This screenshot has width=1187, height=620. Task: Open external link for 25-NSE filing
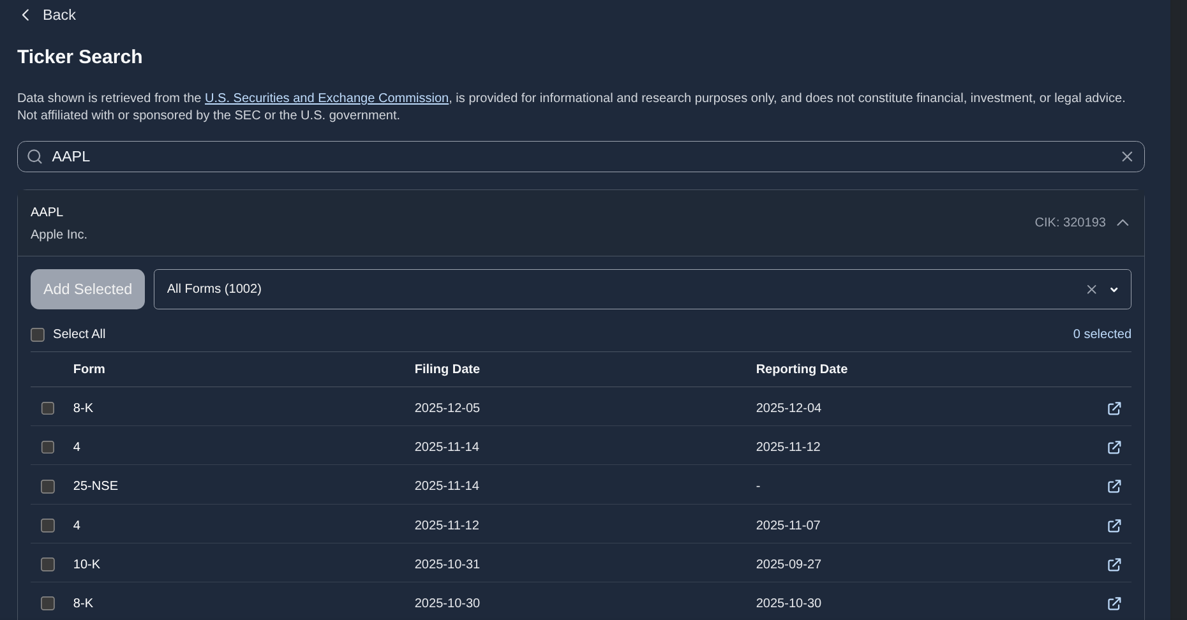(1114, 486)
